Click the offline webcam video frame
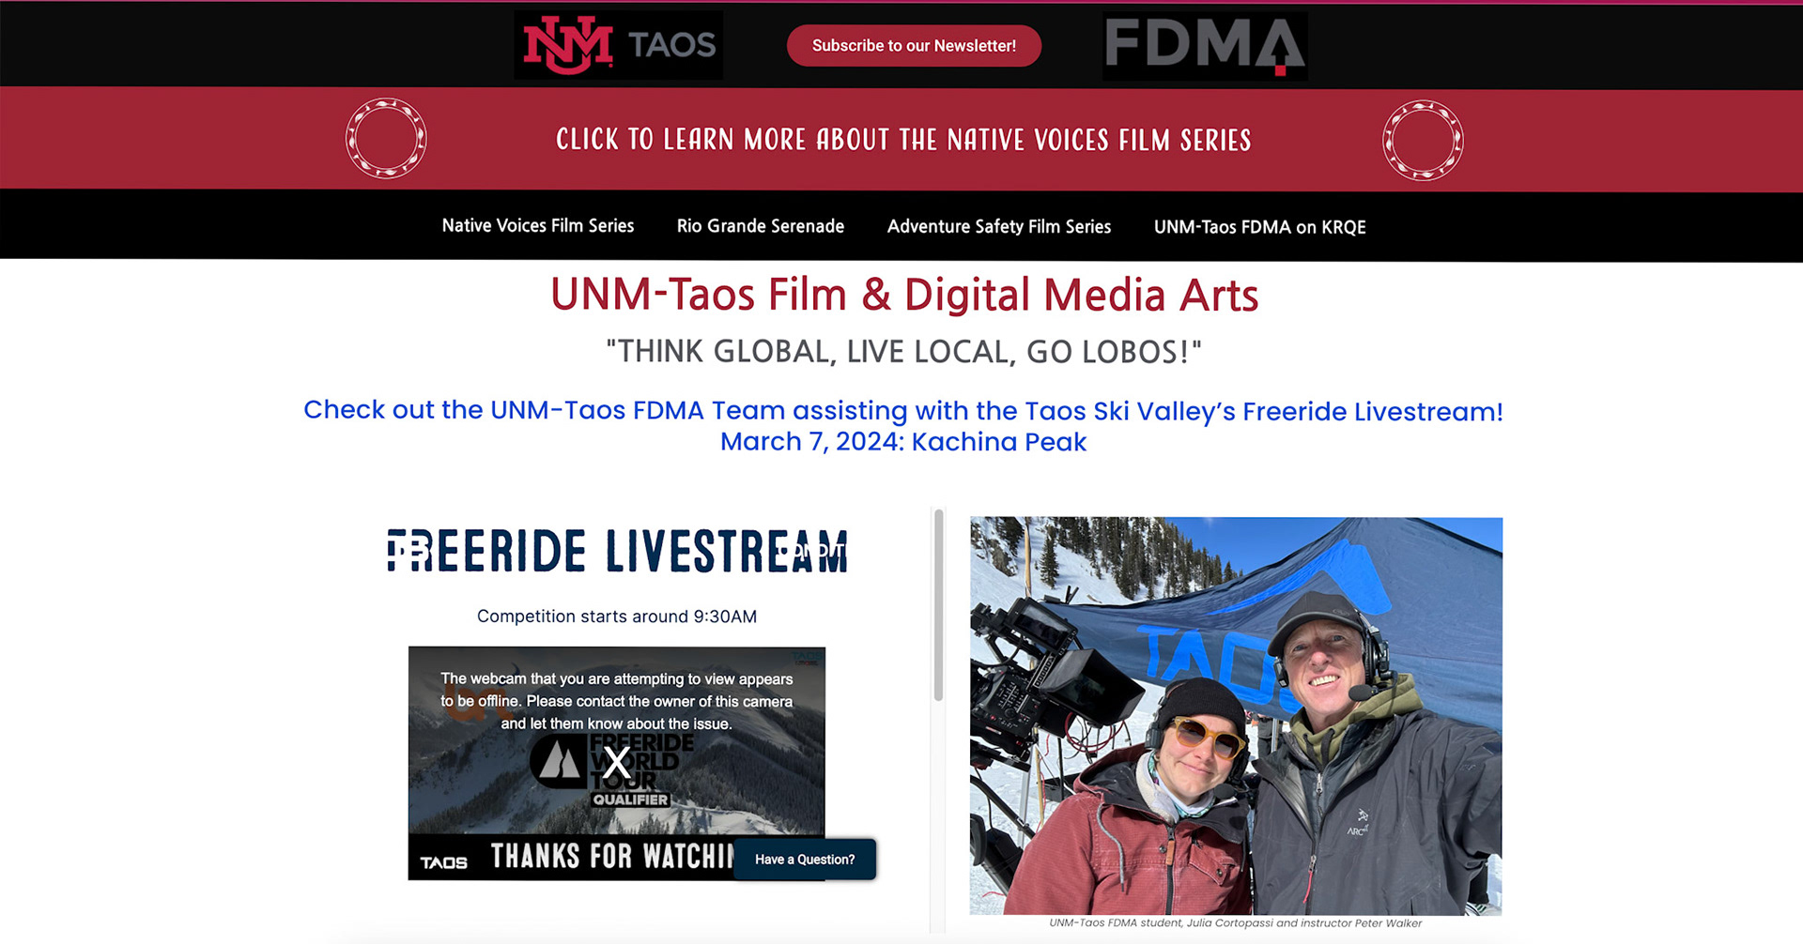 click(x=617, y=763)
